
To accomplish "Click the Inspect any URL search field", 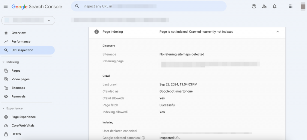I will 149,6.
